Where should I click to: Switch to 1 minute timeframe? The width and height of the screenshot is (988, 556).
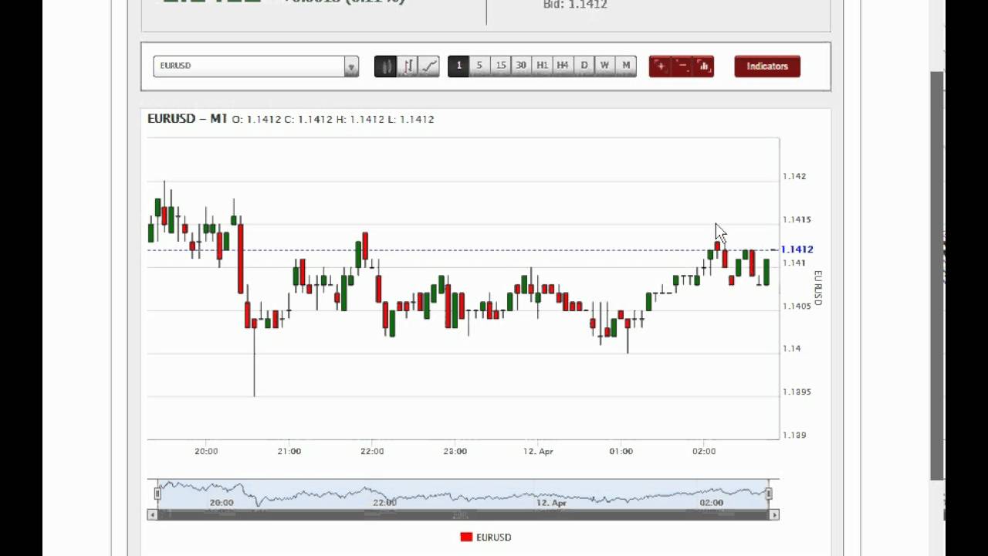[458, 66]
